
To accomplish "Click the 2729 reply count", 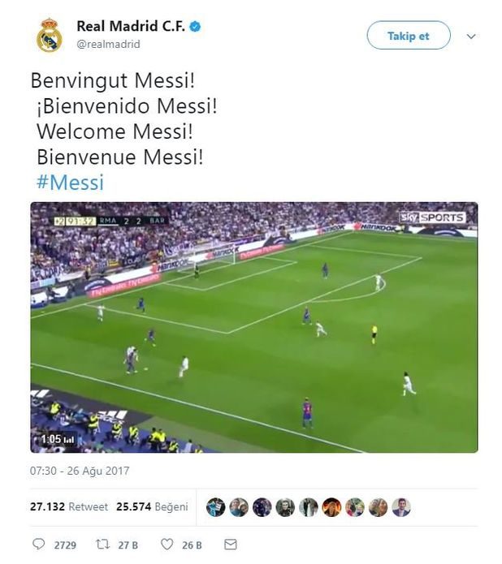I will tap(65, 545).
